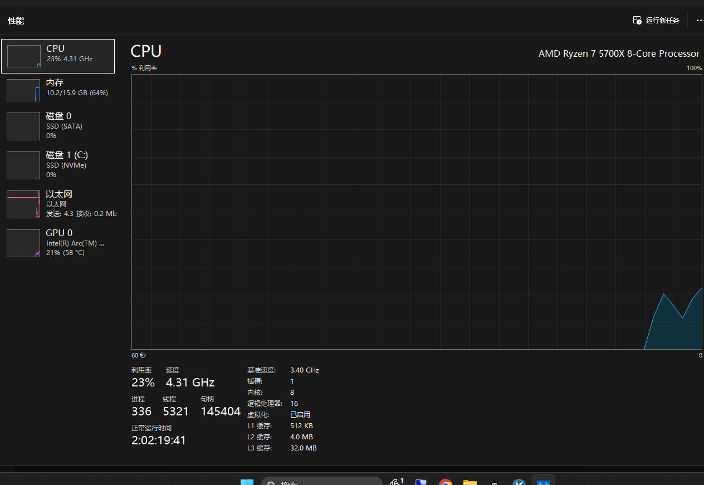Viewport: 704px width, 485px height.
Task: Select GPU 0 Intel Arc entry
Action: tap(58, 243)
